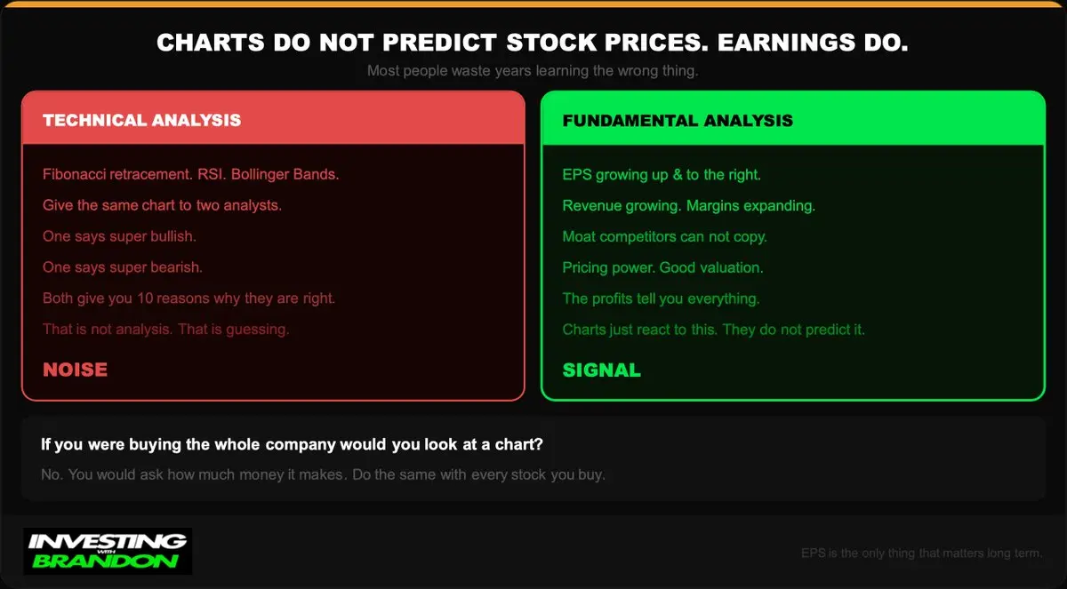The height and width of the screenshot is (589, 1067).
Task: Click 'The profits tell you everything' line
Action: click(x=661, y=298)
